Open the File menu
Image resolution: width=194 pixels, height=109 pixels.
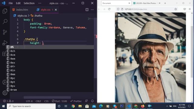(x=11, y=3)
